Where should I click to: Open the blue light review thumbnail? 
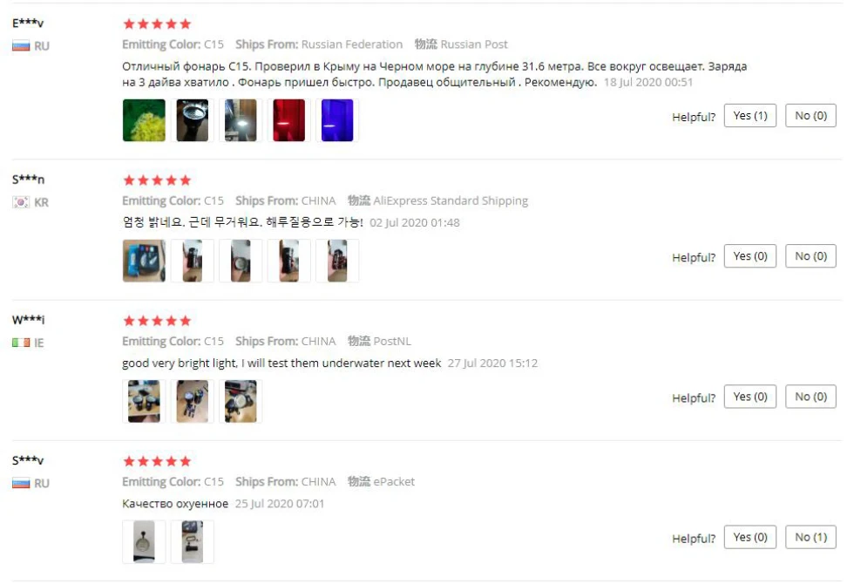tap(337, 120)
